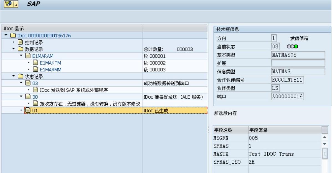Select the IDoc 0000000000136176 folder icon
Viewport: 332px width, 173px height.
tap(13, 35)
